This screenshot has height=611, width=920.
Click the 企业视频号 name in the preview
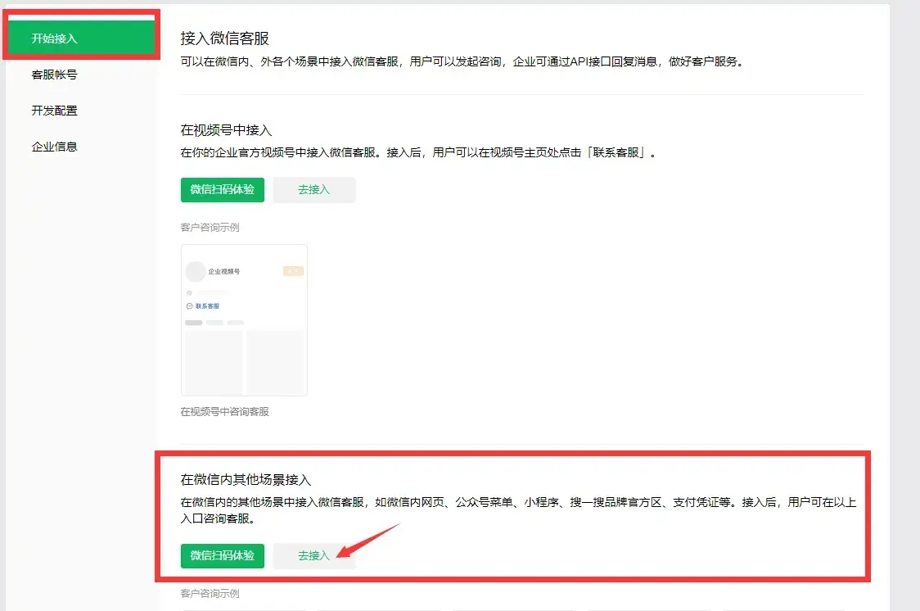pyautogui.click(x=223, y=271)
